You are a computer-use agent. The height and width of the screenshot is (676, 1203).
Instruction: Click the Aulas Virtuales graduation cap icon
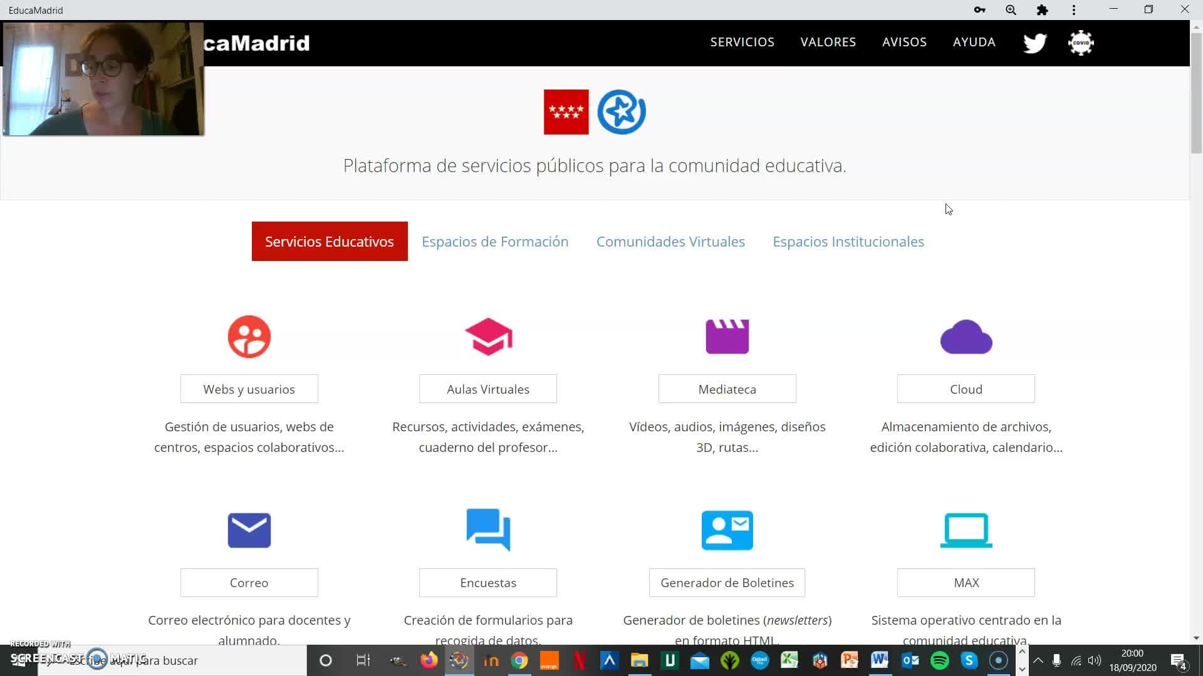click(488, 337)
